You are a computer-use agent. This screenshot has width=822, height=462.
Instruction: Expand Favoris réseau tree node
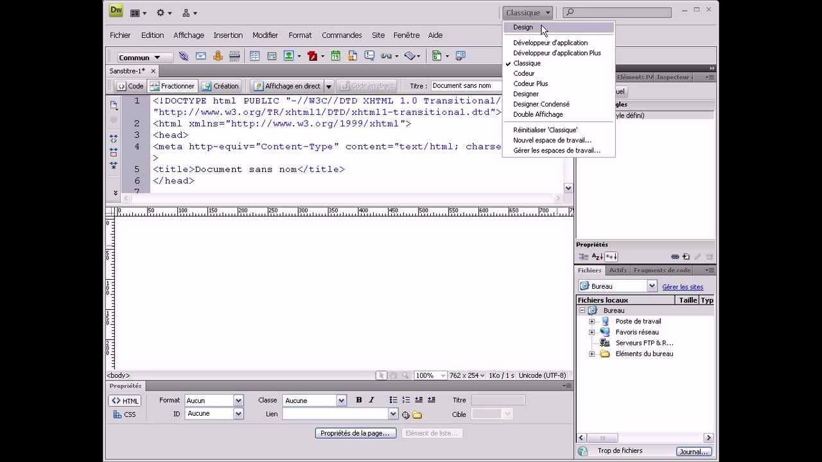(592, 332)
